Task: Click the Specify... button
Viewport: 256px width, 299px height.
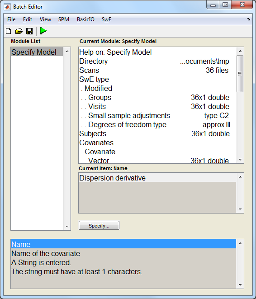Action: 99,225
